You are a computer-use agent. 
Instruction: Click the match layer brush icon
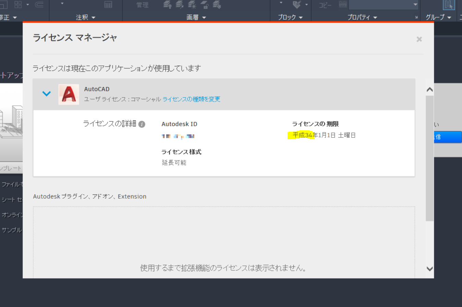(x=217, y=4)
